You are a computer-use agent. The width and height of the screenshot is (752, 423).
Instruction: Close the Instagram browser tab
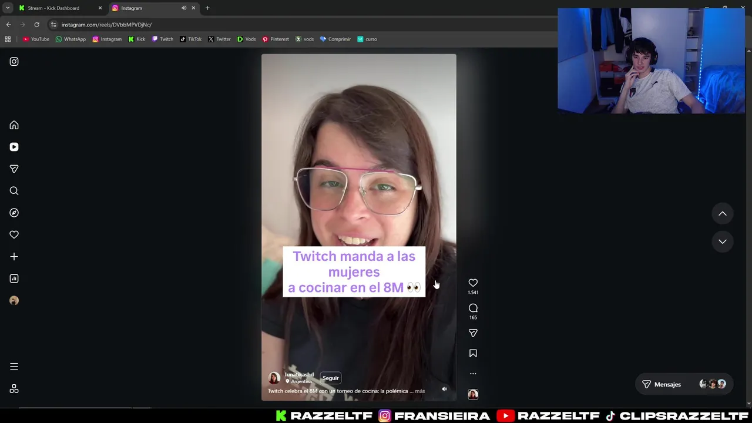pos(193,8)
